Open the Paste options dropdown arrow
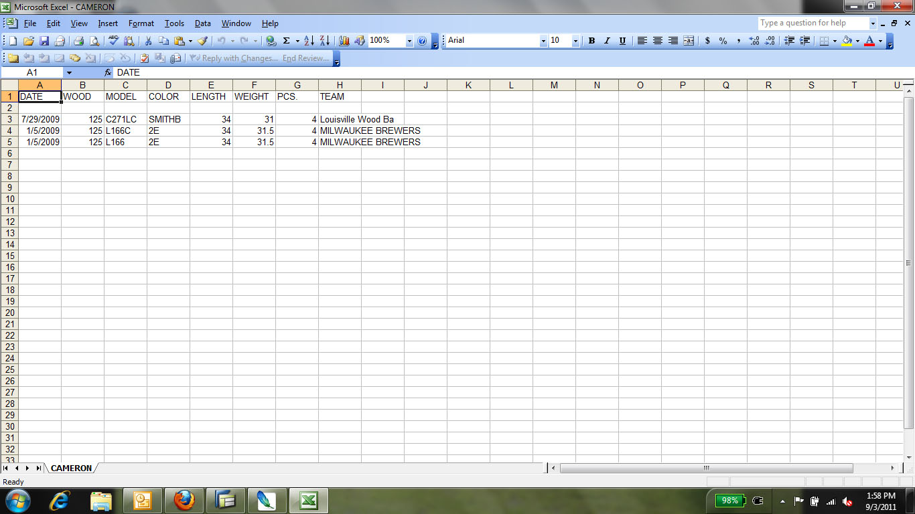The width and height of the screenshot is (915, 514). click(x=190, y=41)
